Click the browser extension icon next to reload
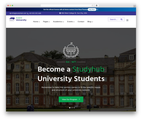The width and height of the screenshot is (142, 120). 97,5
